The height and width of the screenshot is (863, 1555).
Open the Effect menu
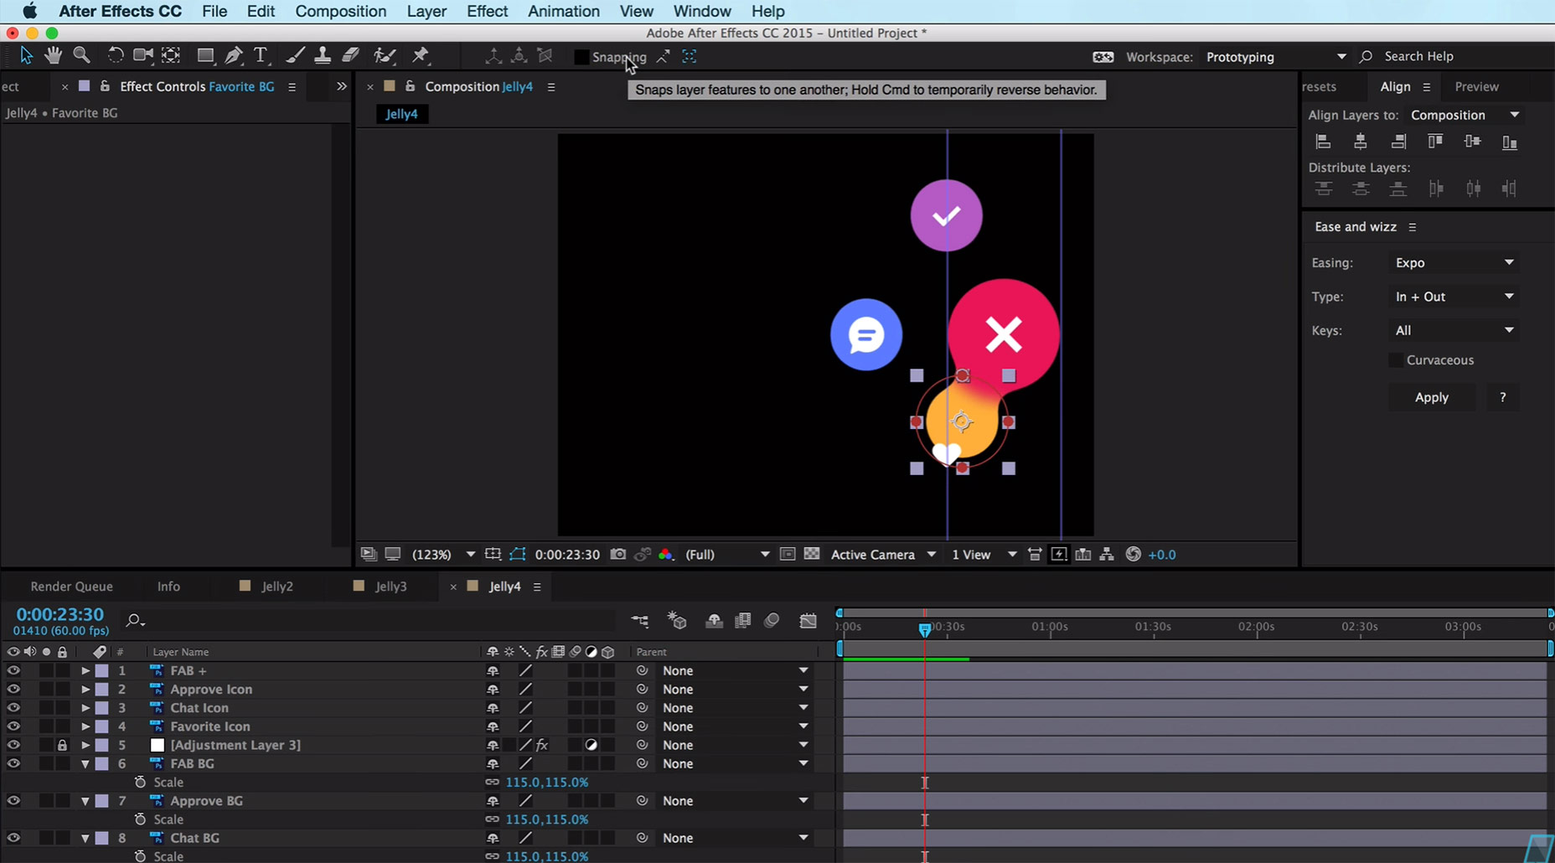click(487, 11)
